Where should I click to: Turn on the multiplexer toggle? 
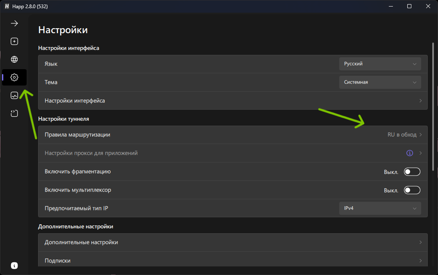412,190
